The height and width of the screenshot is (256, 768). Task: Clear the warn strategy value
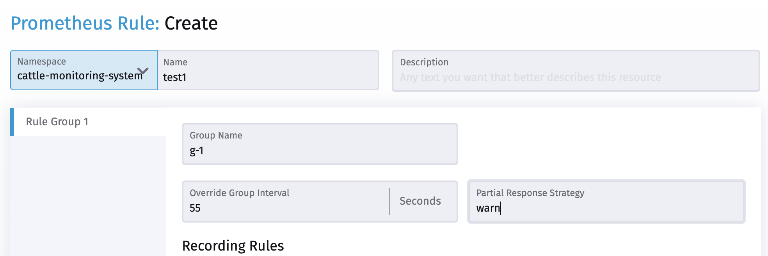click(x=488, y=209)
